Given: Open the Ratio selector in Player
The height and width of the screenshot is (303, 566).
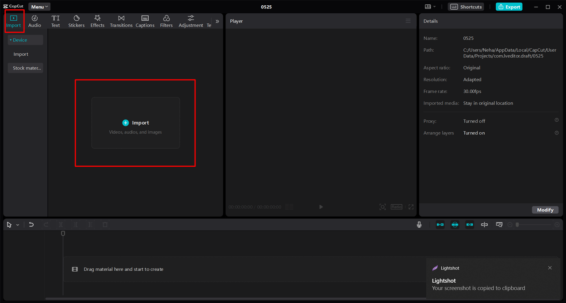Looking at the screenshot, I should pyautogui.click(x=396, y=207).
